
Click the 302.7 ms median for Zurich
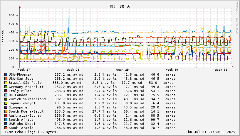pos(63,99)
